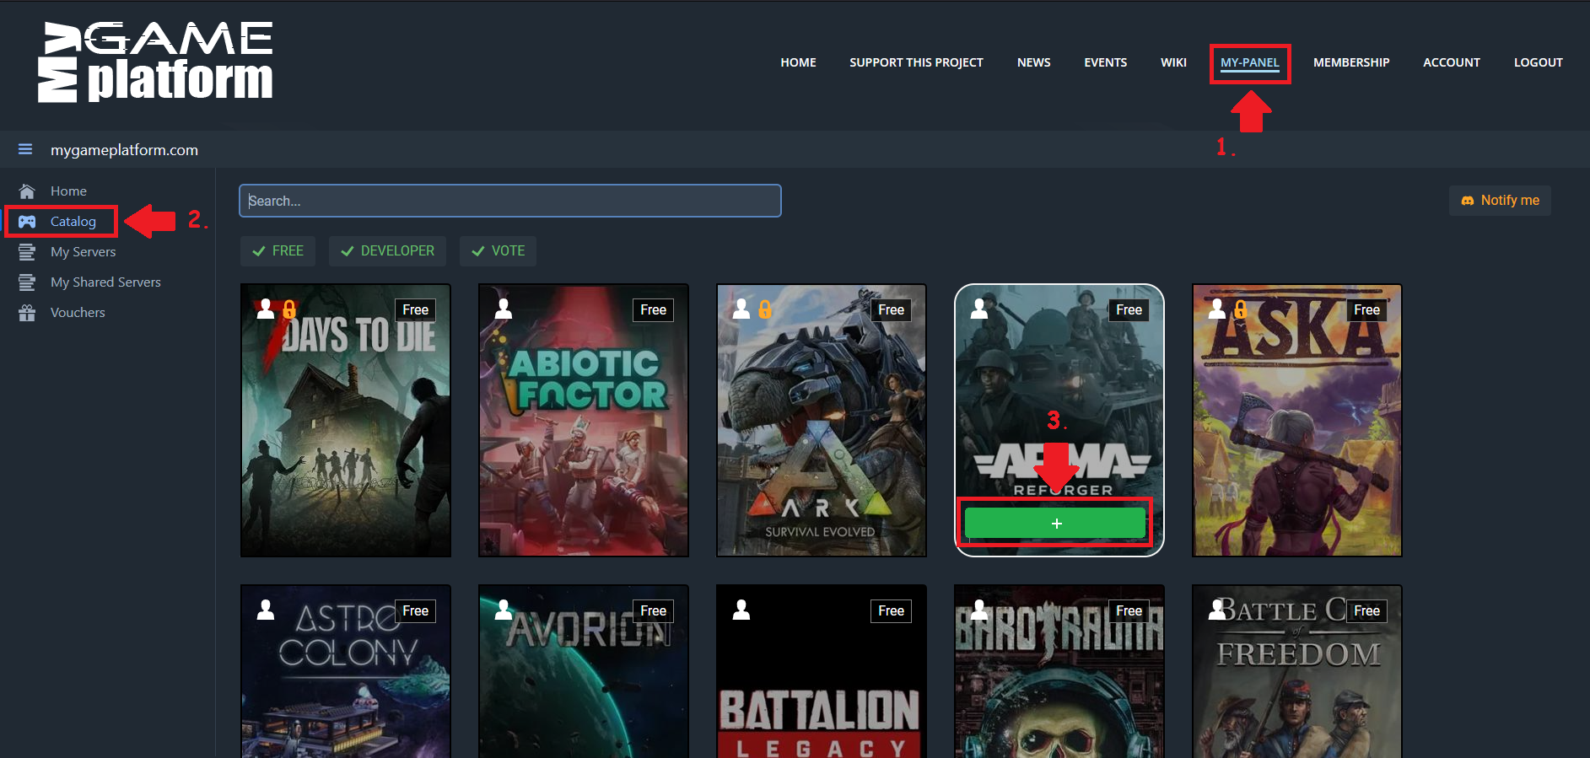This screenshot has height=758, width=1590.
Task: Go to the NEWS page
Action: coord(1033,62)
